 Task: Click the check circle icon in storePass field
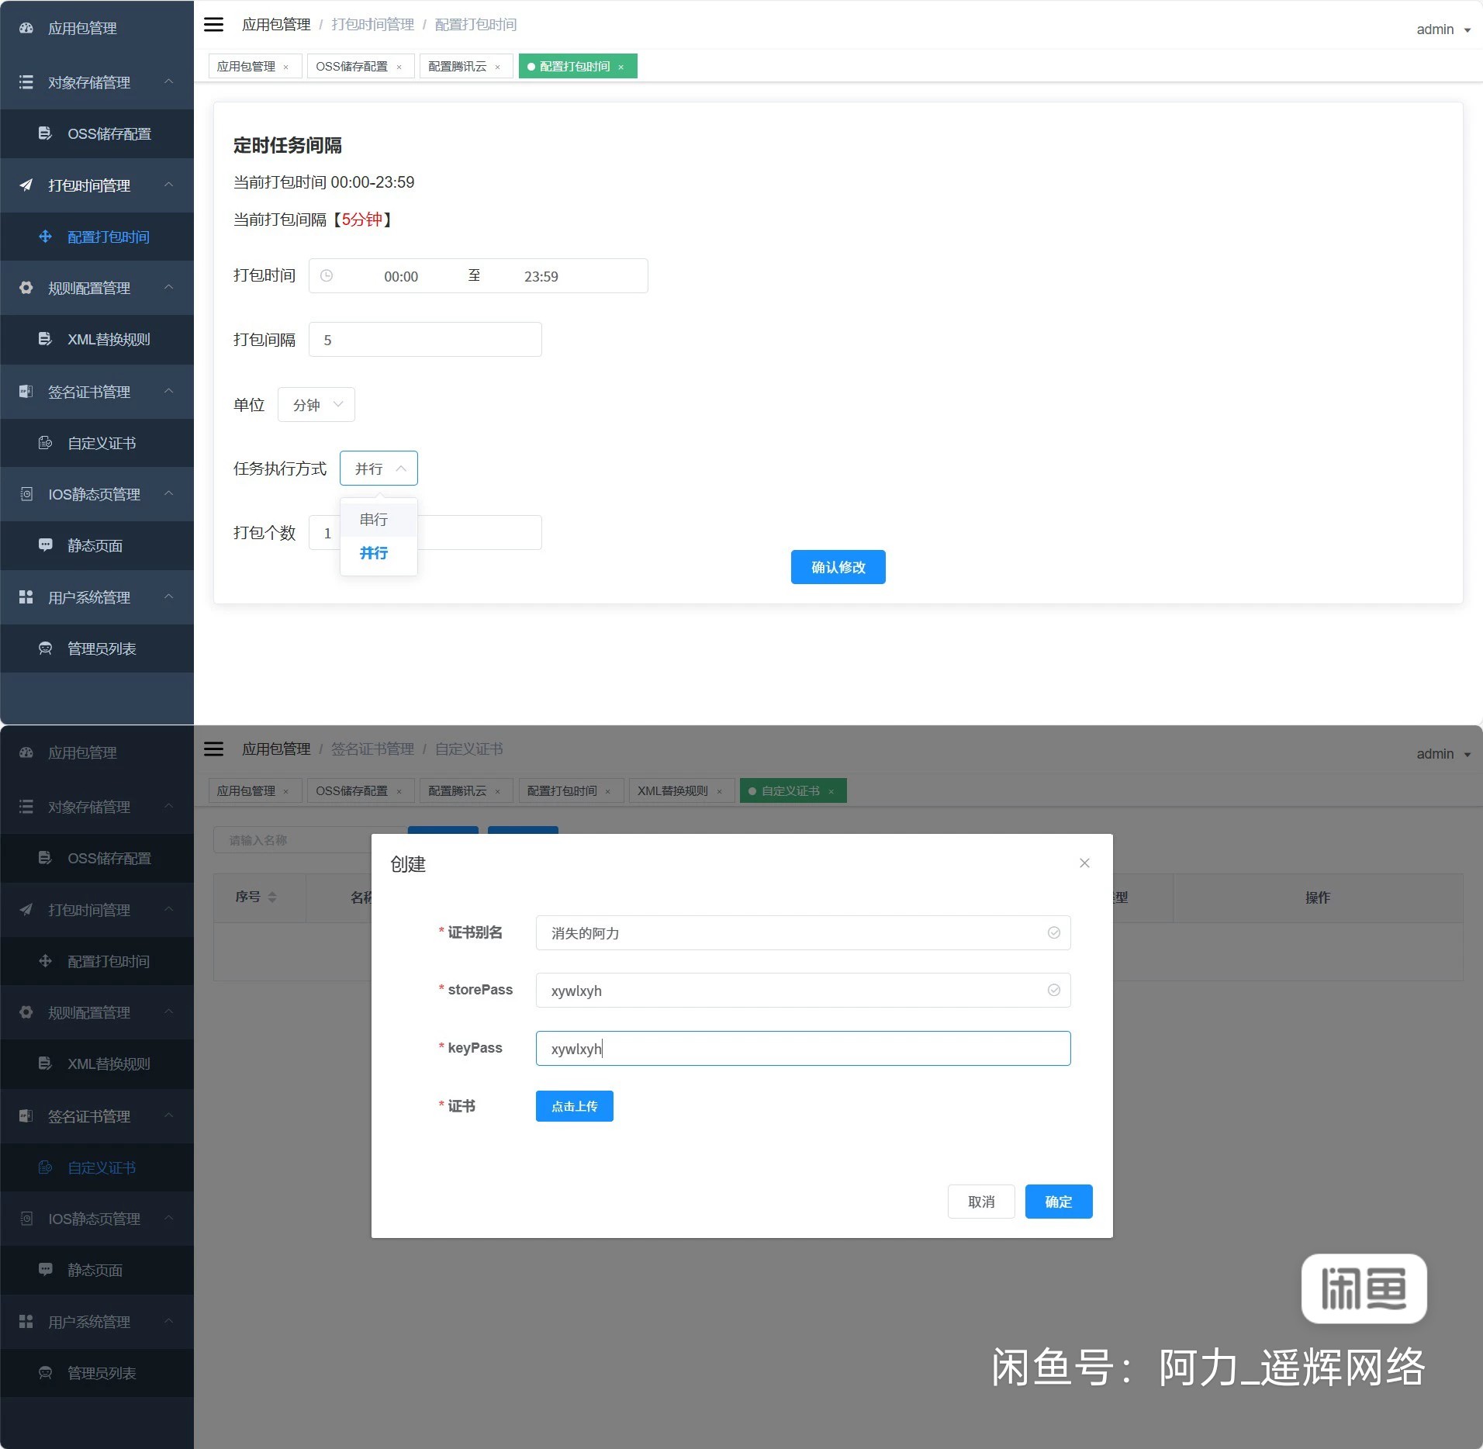[1053, 991]
